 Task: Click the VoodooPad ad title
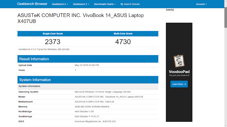pos(179,72)
